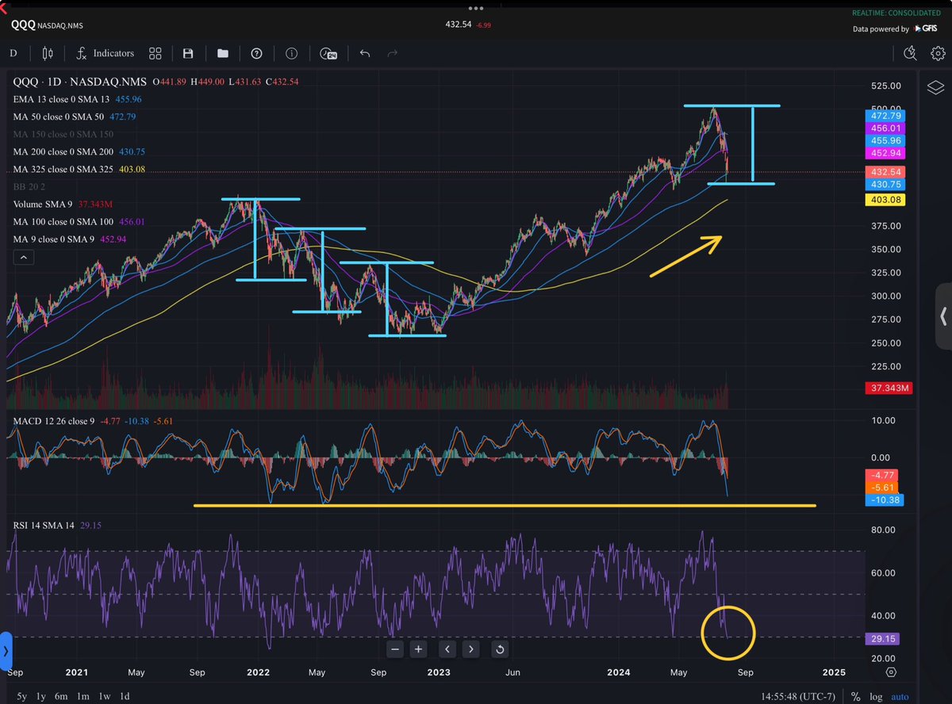Select the MA 100 indicator legend
Viewport: 952px width, 704px height.
(x=79, y=221)
